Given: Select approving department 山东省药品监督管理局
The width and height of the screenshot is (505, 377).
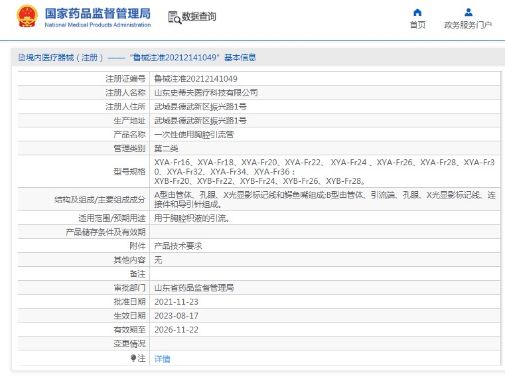Looking at the screenshot, I should (x=194, y=288).
